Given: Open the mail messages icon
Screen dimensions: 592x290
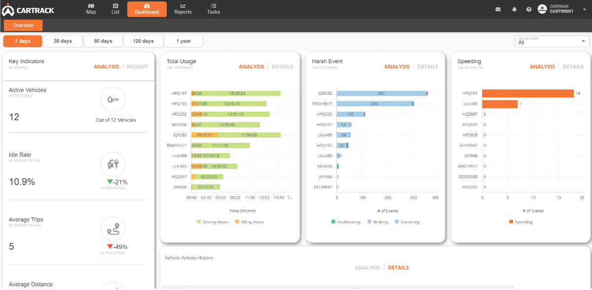Looking at the screenshot, I should tap(498, 9).
